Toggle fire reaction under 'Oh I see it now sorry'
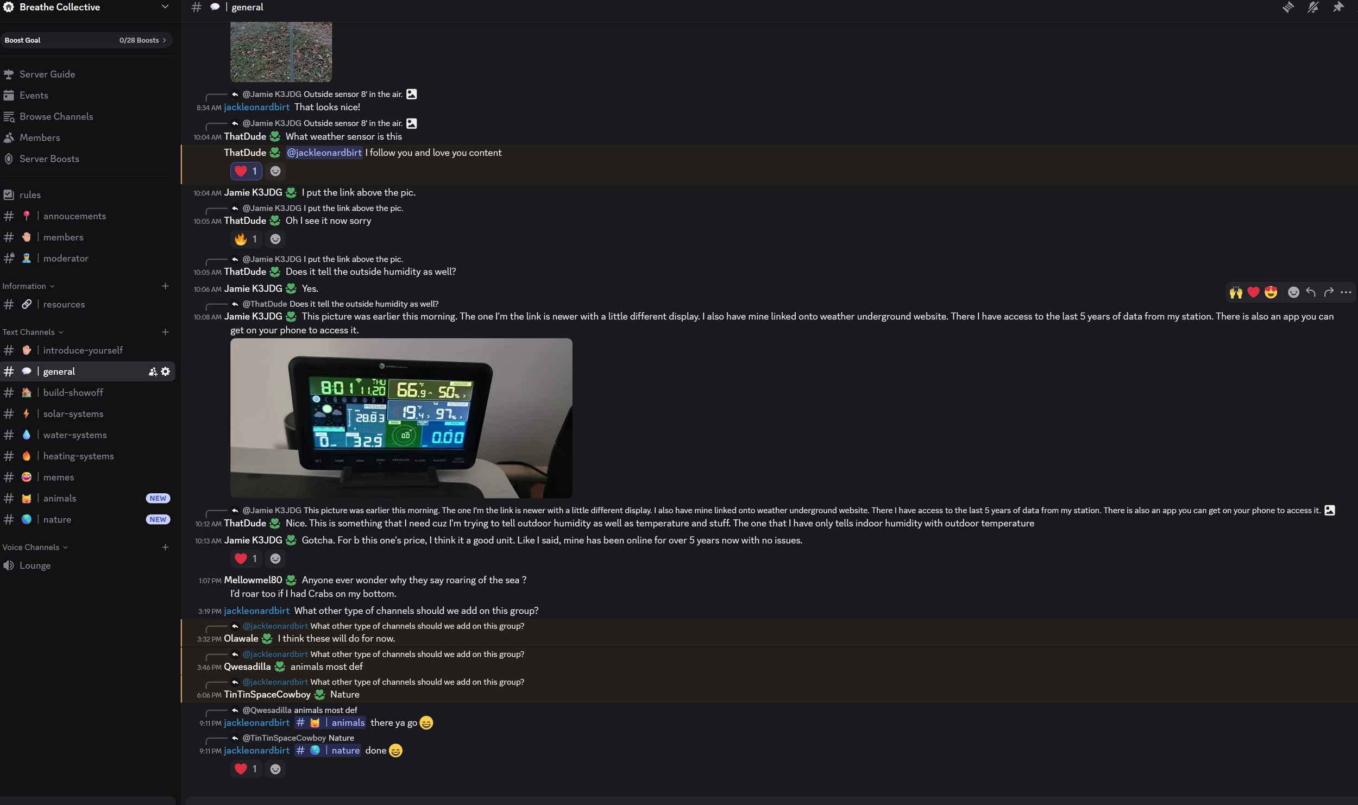This screenshot has width=1358, height=805. (x=246, y=239)
